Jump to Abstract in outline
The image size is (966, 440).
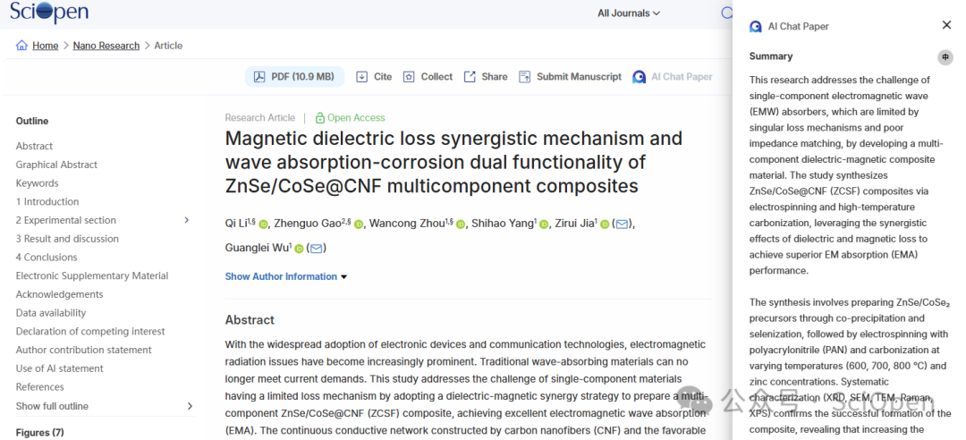point(35,146)
